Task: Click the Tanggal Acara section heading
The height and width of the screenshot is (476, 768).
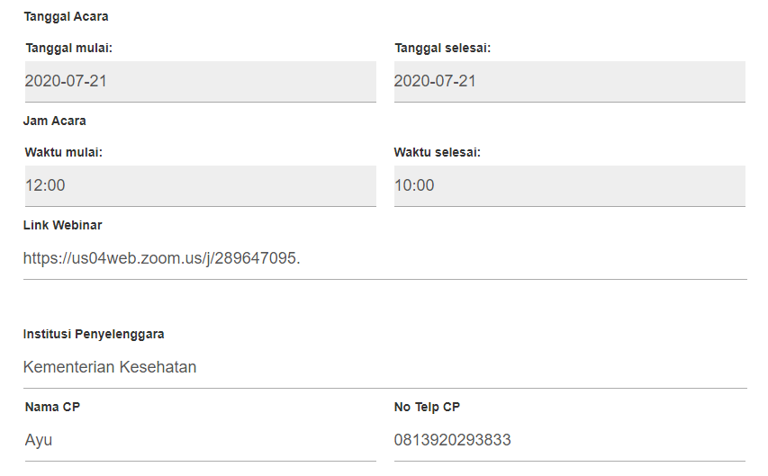Action: [66, 17]
